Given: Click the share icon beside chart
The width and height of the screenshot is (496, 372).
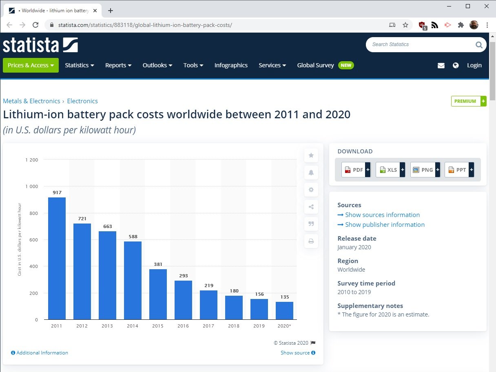Looking at the screenshot, I should [x=311, y=207].
